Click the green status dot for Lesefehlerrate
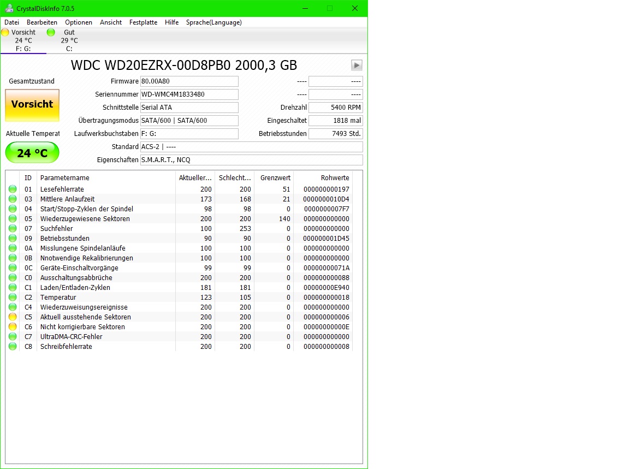The image size is (629, 469). (13, 189)
